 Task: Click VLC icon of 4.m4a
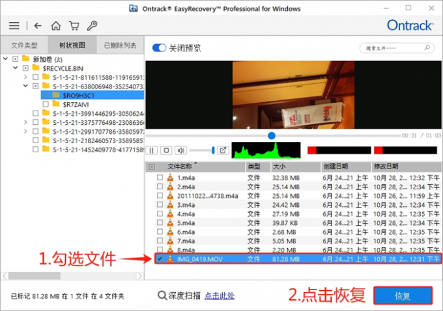(170, 213)
